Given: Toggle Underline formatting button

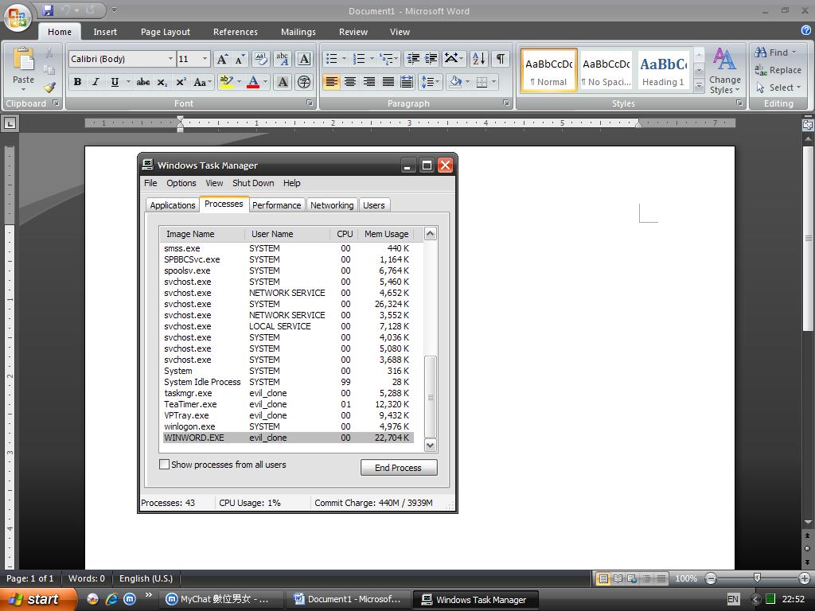Looking at the screenshot, I should (x=115, y=82).
